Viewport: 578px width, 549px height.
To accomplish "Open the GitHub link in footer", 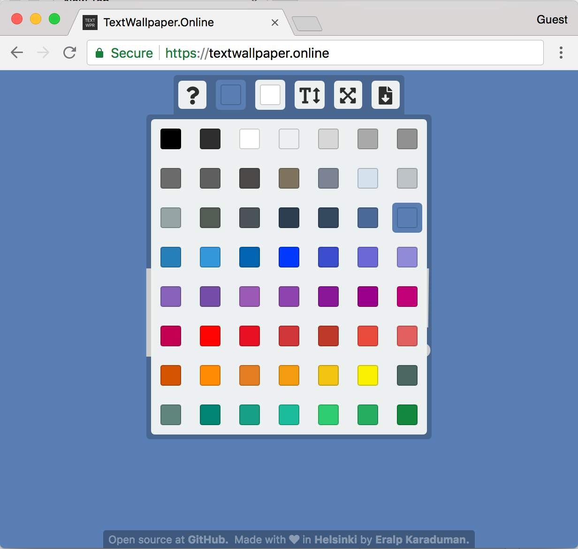I will (x=208, y=540).
